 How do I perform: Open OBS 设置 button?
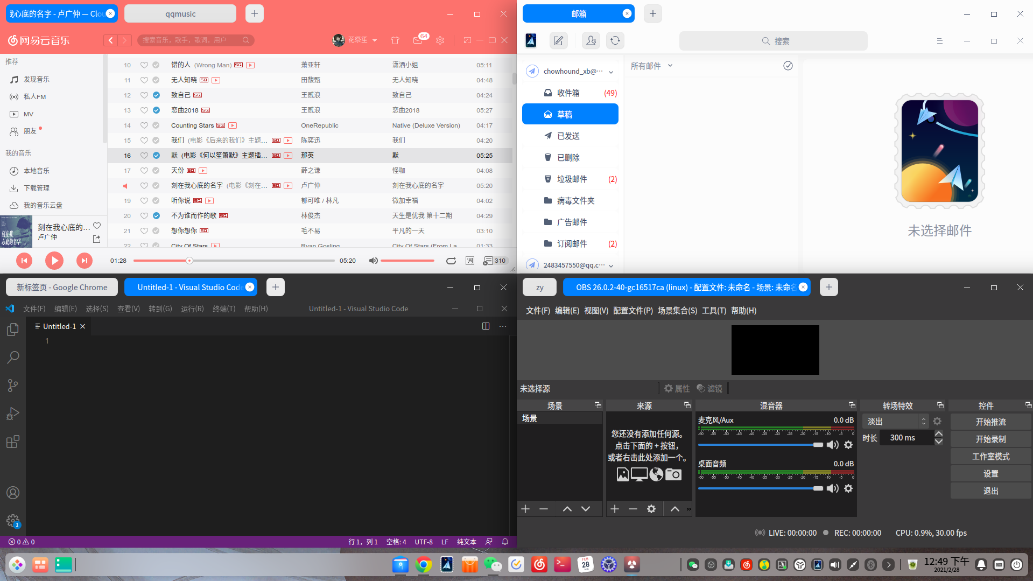pyautogui.click(x=990, y=474)
